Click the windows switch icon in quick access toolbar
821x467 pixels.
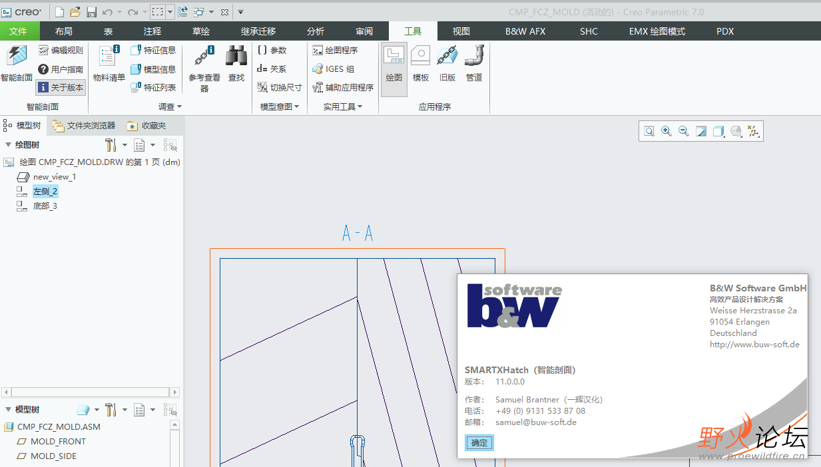pos(198,12)
